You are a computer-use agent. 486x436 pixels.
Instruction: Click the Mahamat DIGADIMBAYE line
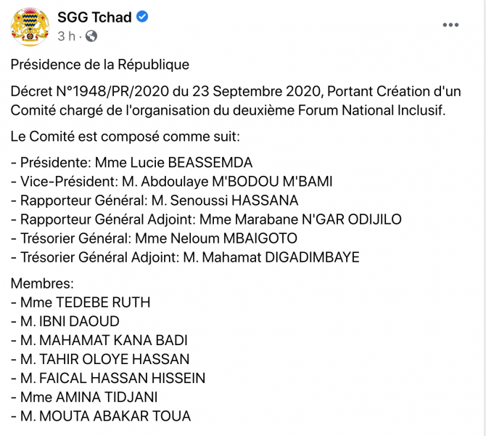click(x=185, y=257)
